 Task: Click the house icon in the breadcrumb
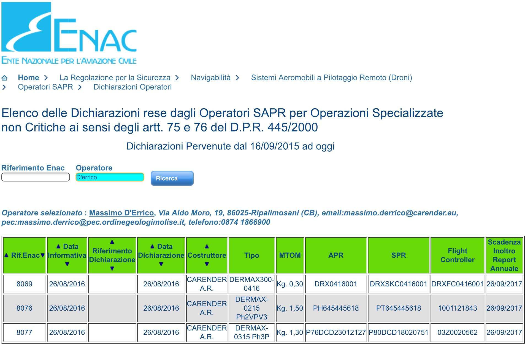point(4,78)
